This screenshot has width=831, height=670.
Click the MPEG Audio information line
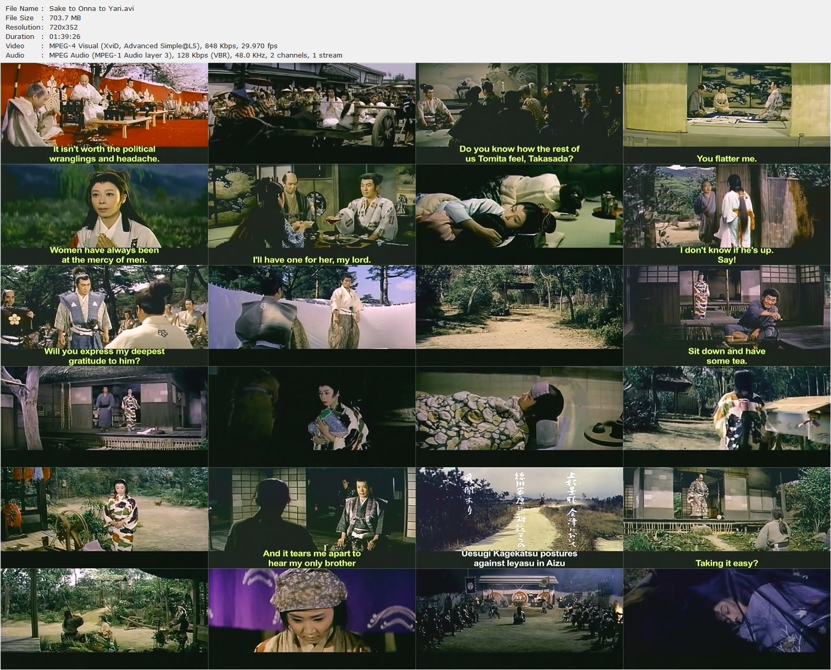coord(195,55)
